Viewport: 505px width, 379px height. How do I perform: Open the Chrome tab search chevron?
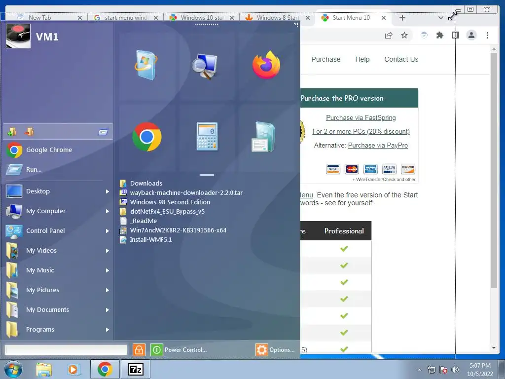click(x=440, y=18)
